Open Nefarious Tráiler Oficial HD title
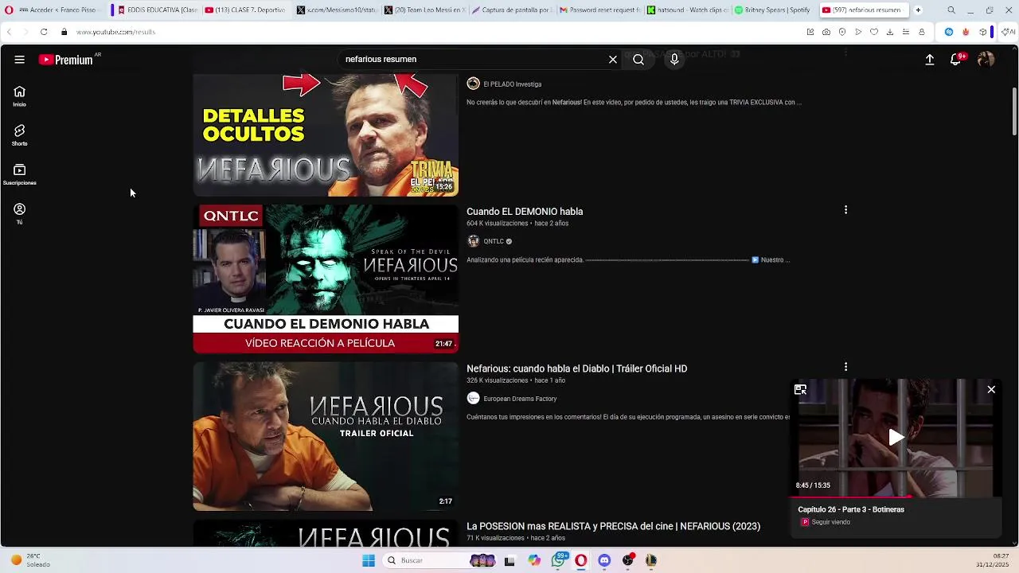Image resolution: width=1019 pixels, height=573 pixels. 576,368
